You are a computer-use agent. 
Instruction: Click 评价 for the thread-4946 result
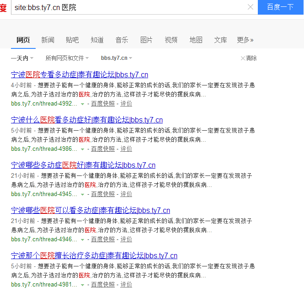[x=126, y=239]
